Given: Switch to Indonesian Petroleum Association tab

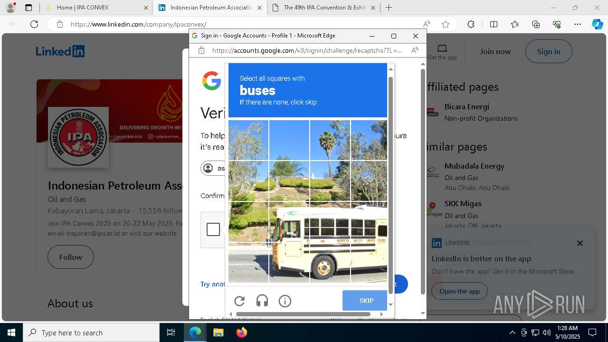Looking at the screenshot, I should (x=209, y=8).
